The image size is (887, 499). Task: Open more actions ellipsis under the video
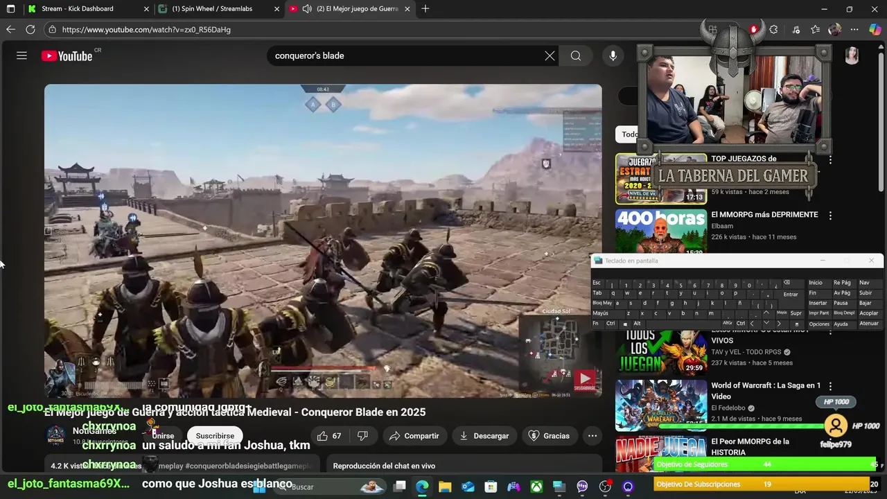592,436
